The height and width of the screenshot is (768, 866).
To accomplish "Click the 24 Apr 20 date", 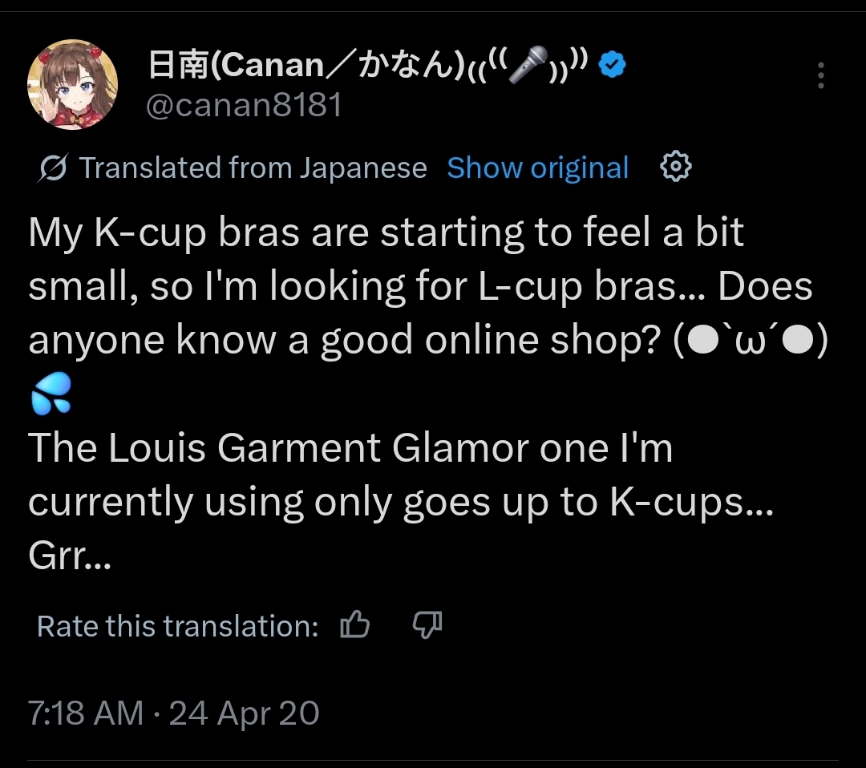I will pyautogui.click(x=244, y=712).
